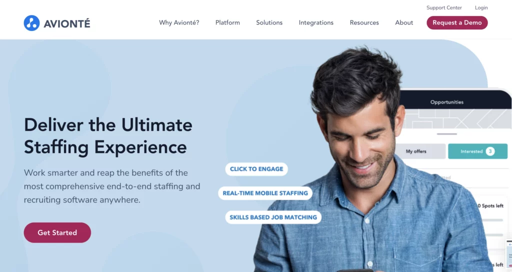Click the Avionté circular logo icon
The height and width of the screenshot is (272, 512).
click(x=31, y=23)
